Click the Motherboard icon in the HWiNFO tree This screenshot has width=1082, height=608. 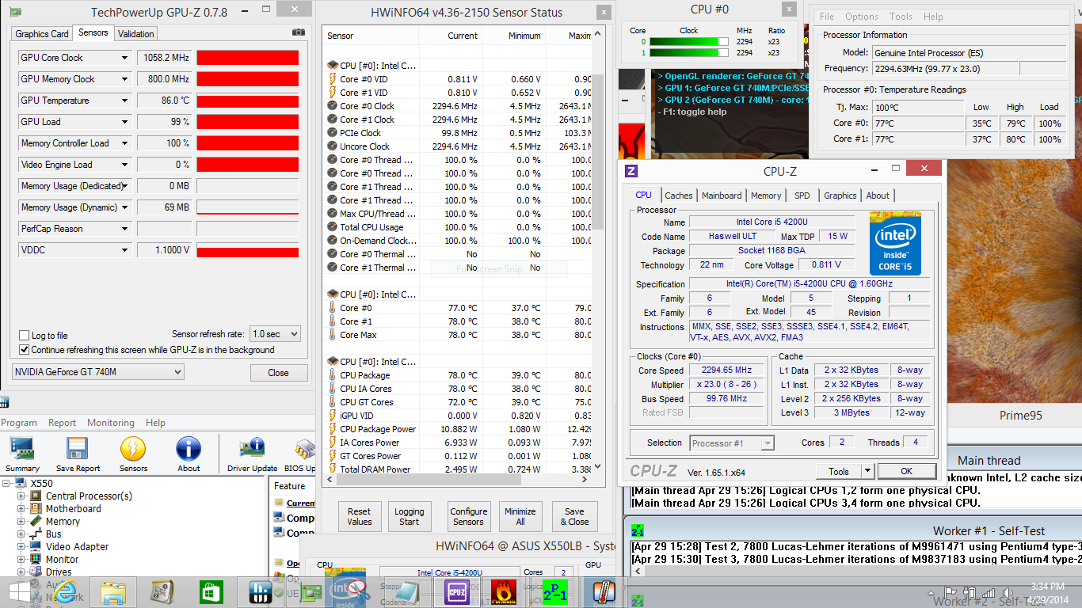point(36,508)
